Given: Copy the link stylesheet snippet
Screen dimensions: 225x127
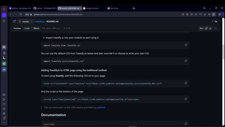Looking at the screenshot, I should [186, 83].
